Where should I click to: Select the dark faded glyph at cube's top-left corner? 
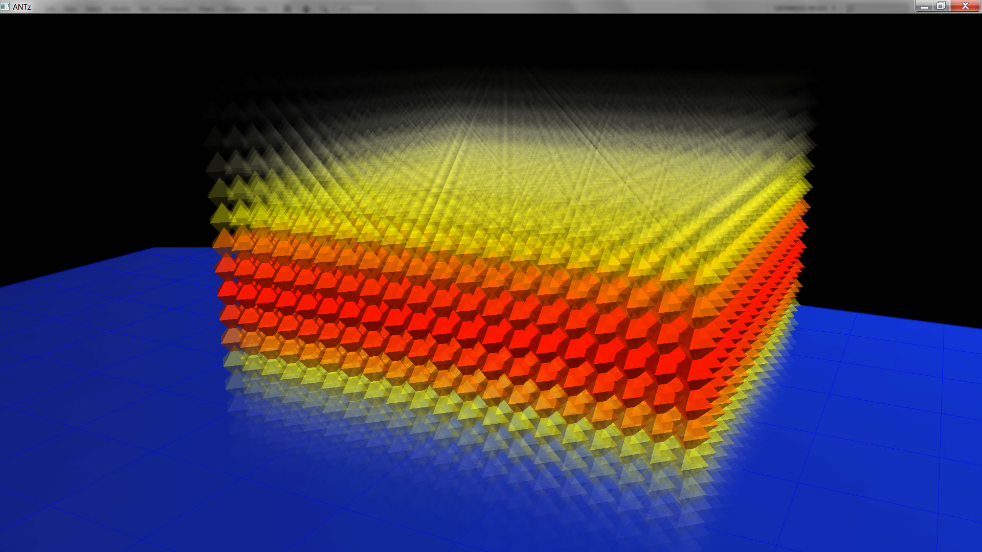click(x=214, y=137)
